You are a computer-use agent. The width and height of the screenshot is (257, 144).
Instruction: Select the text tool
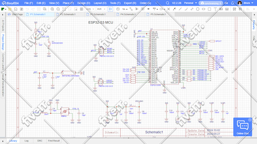[215, 9]
